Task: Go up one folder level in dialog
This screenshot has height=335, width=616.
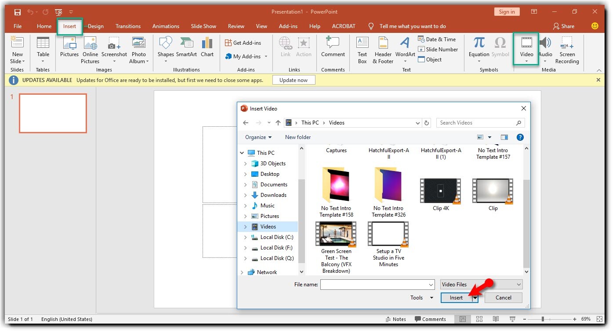Action: click(278, 123)
